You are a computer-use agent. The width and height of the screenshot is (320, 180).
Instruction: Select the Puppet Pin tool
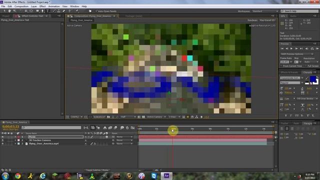(77, 11)
